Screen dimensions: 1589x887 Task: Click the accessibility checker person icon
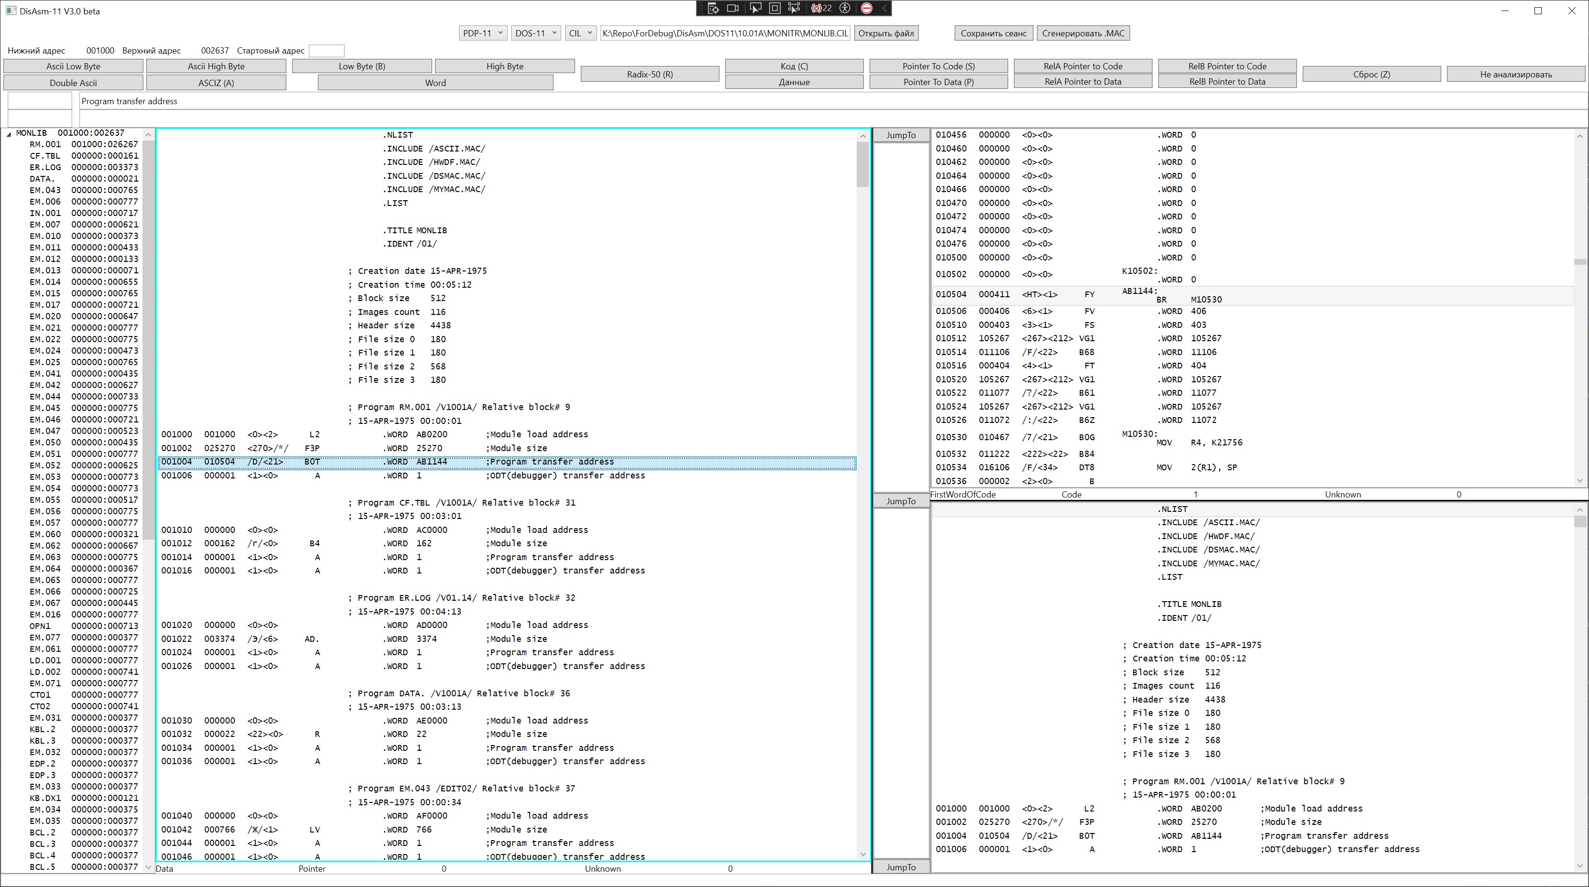point(845,8)
